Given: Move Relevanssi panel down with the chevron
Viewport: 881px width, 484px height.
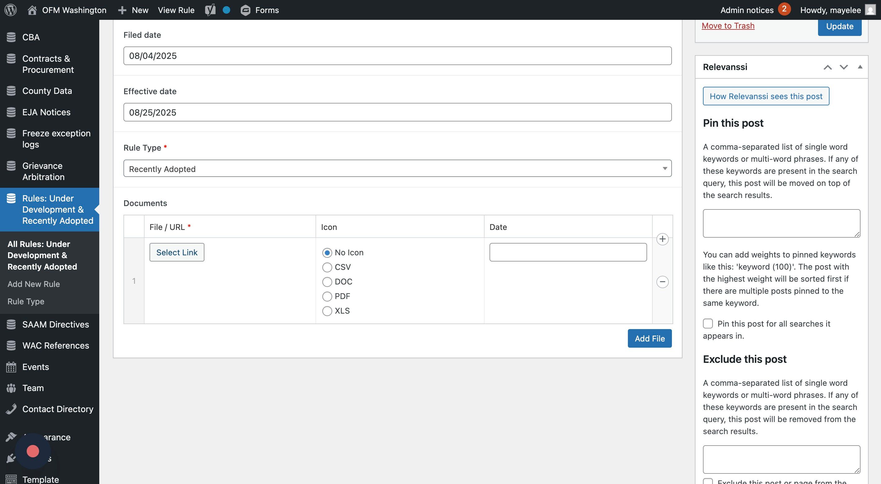Looking at the screenshot, I should point(844,67).
